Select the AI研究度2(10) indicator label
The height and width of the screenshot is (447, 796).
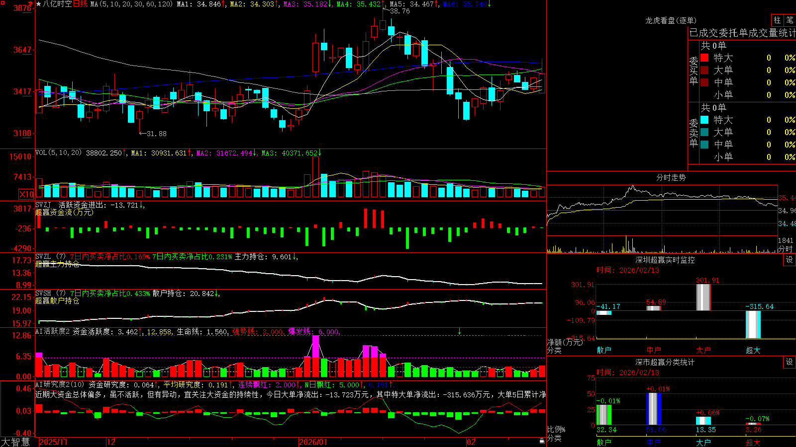pos(60,384)
